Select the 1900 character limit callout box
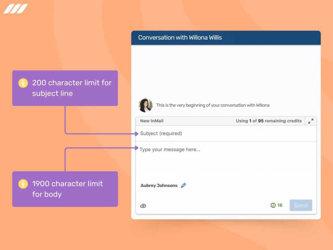The width and height of the screenshot is (333, 250). 65,189
